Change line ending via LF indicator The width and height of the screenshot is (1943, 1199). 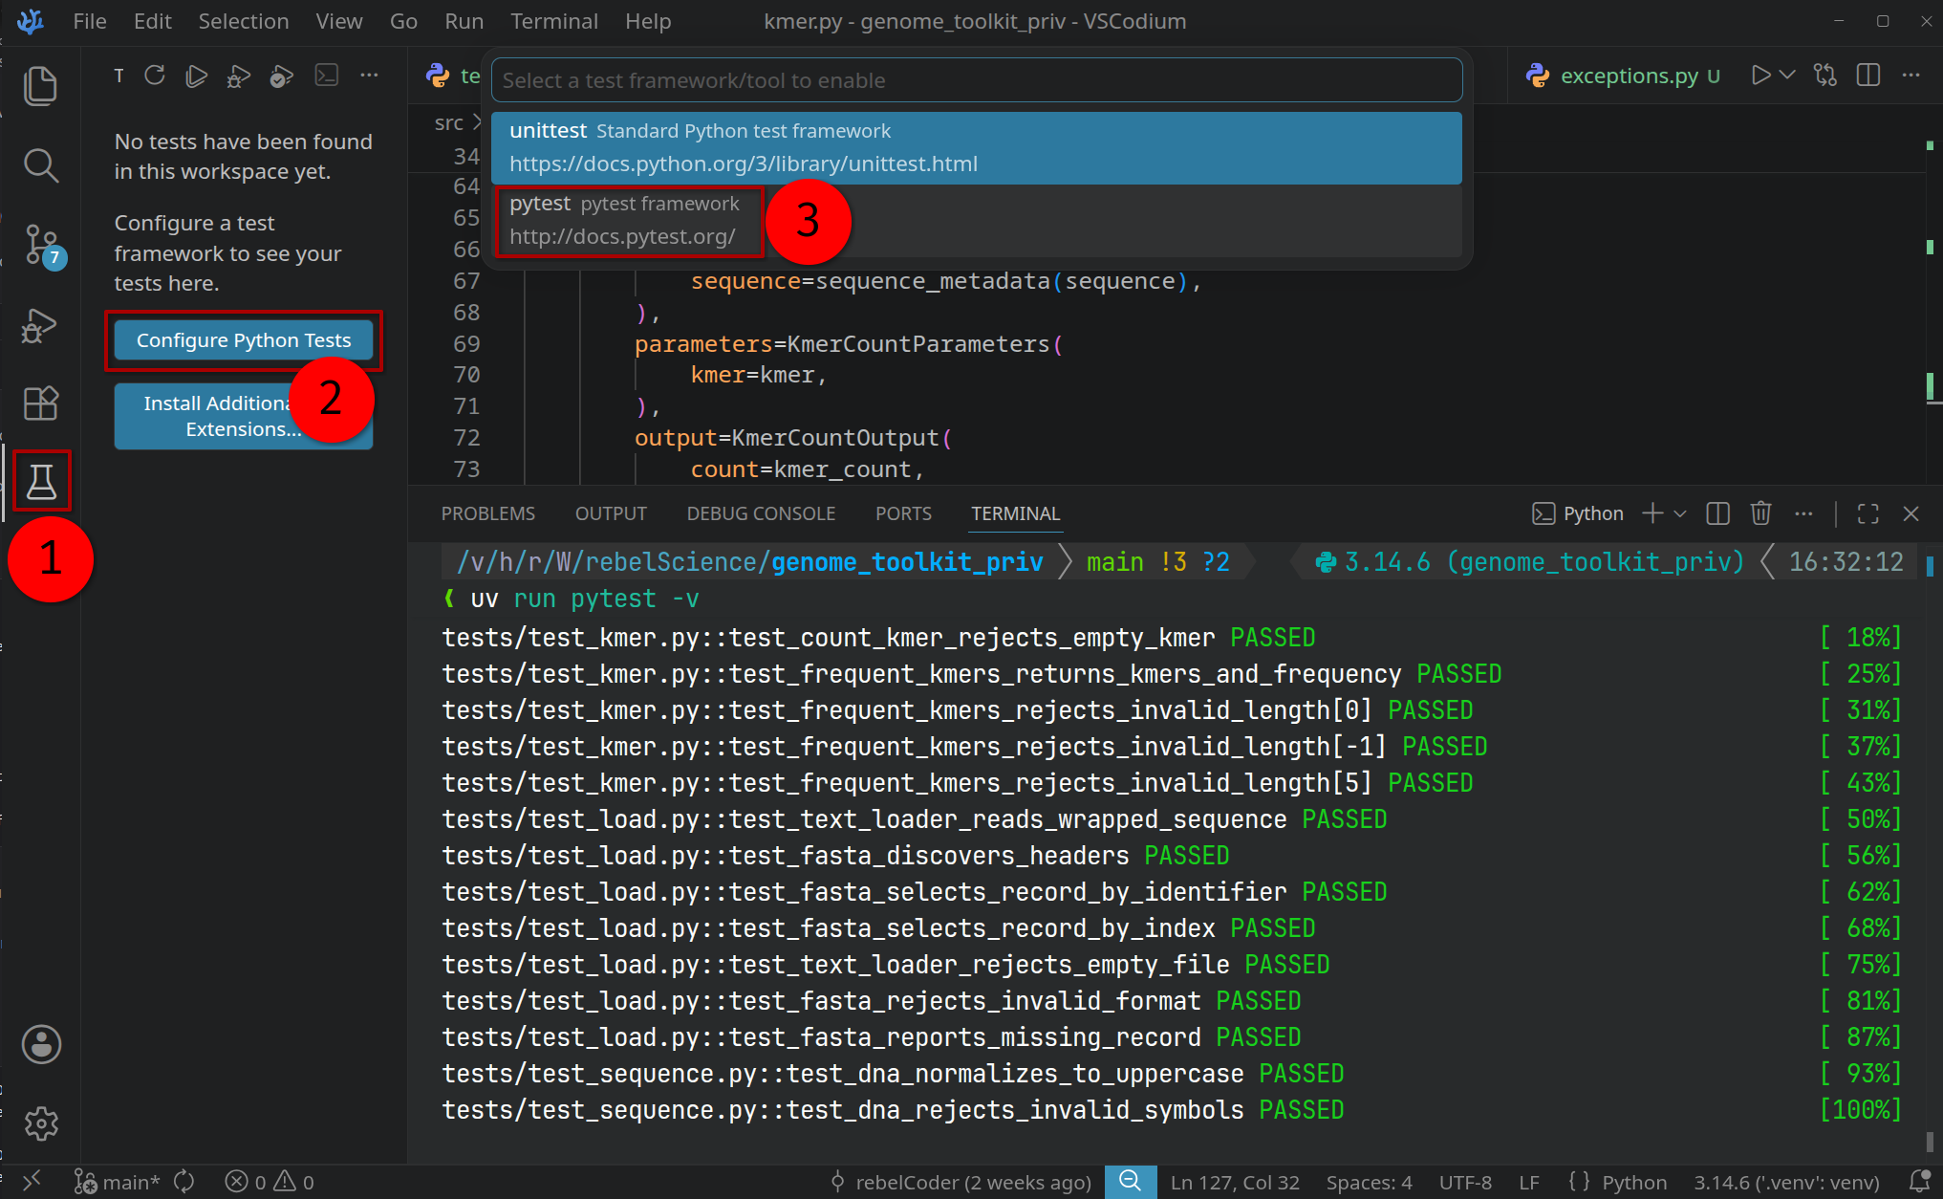click(x=1529, y=1182)
